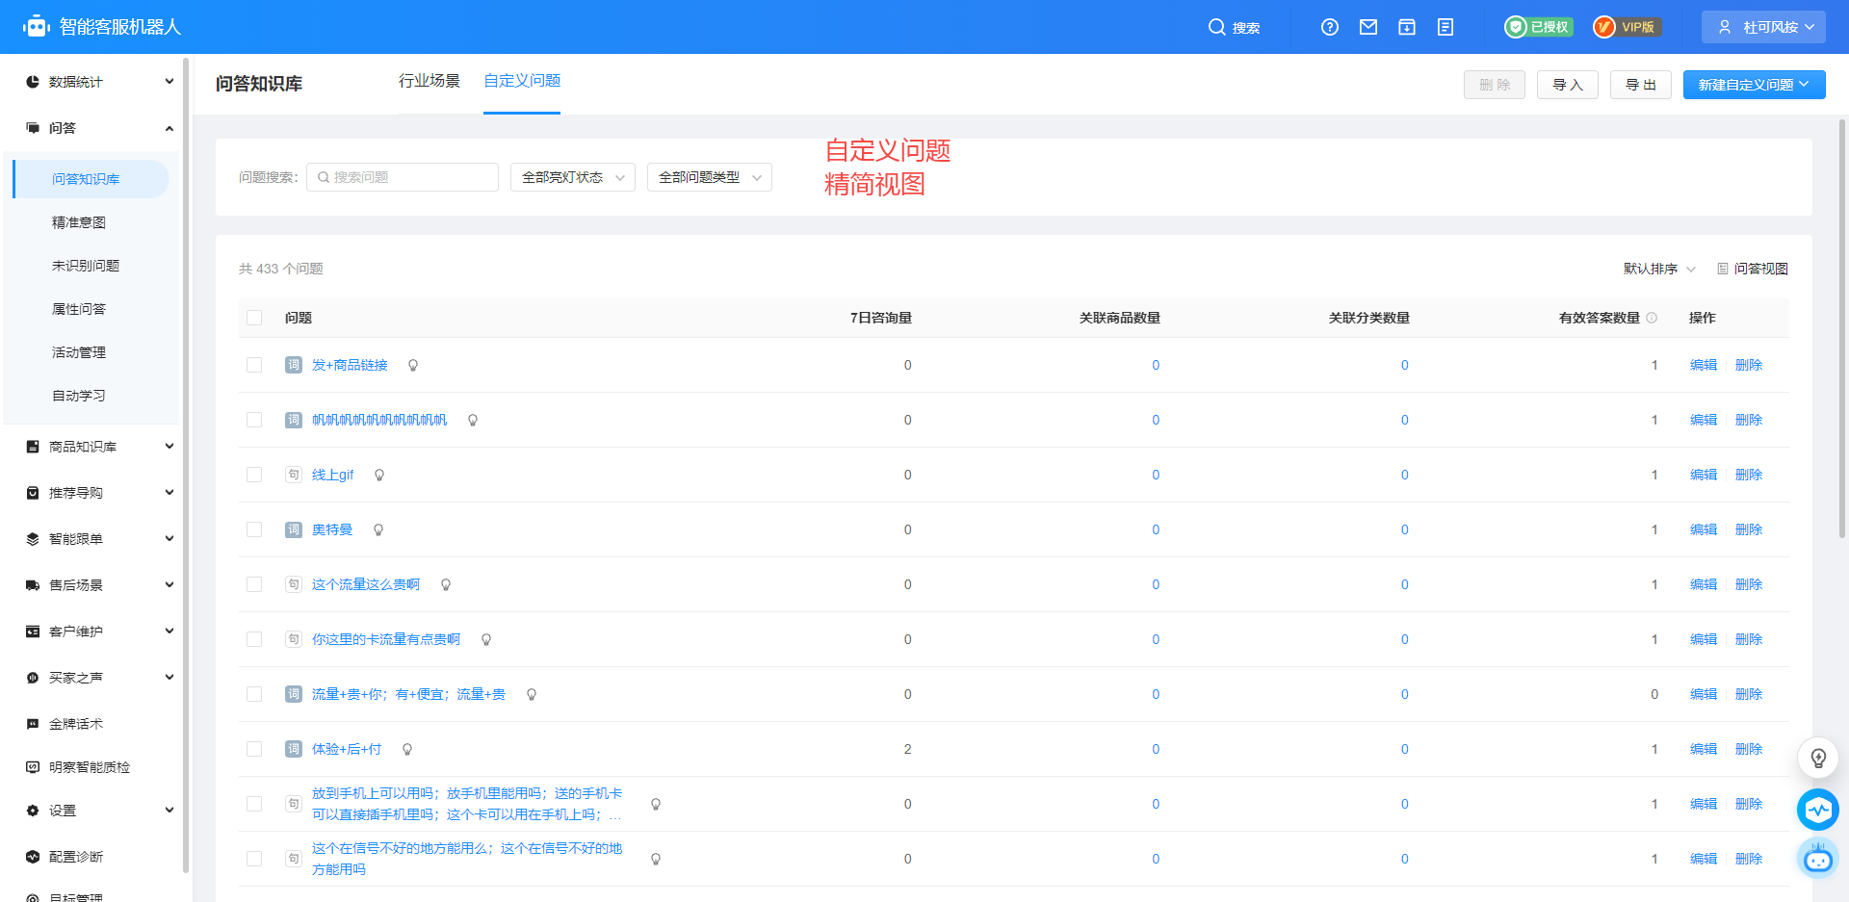This screenshot has width=1849, height=902.
Task: Open the help question mark icon
Action: (1330, 27)
